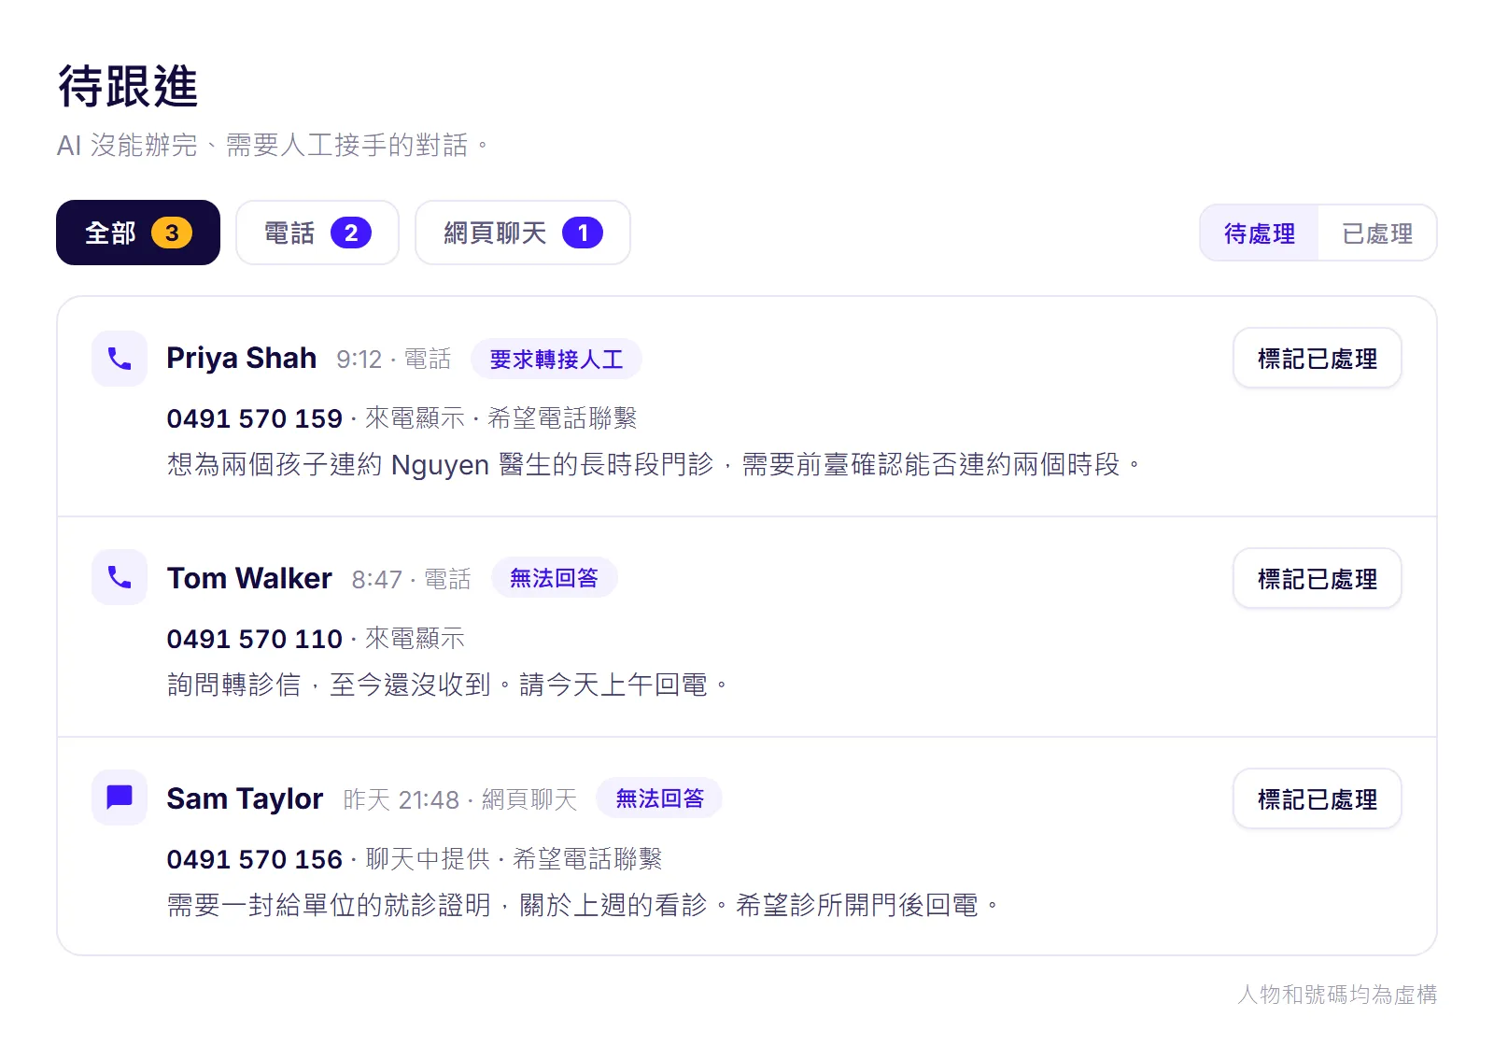The image size is (1494, 1059).
Task: Click the summary about 就診證明
Action: [583, 905]
